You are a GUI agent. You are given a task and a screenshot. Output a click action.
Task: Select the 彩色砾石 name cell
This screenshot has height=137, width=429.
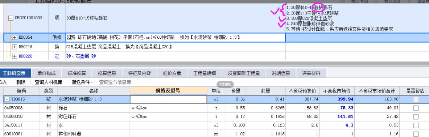(x=94, y=117)
